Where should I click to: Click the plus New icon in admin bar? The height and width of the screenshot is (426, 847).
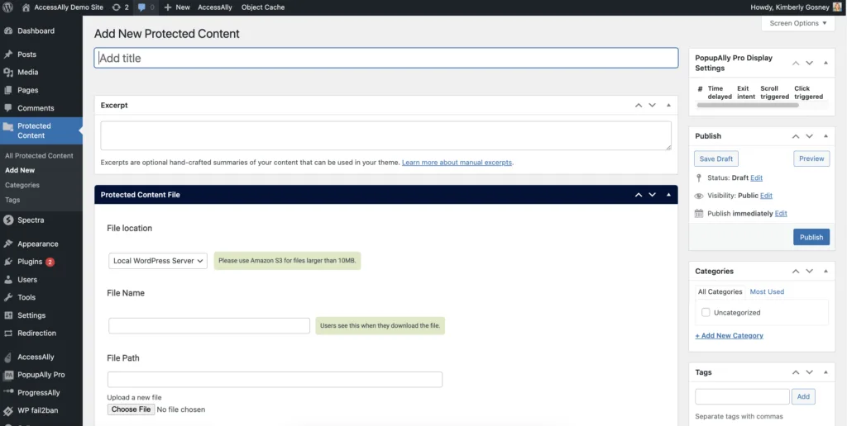coord(167,7)
